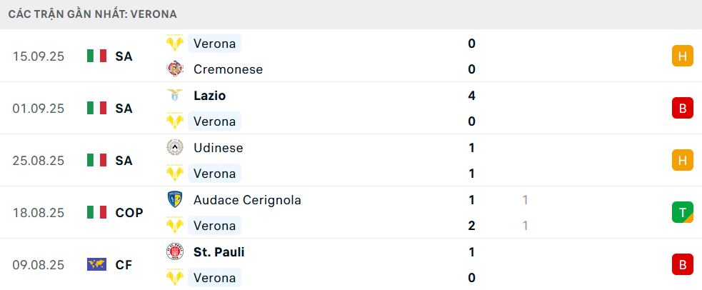Click the red loss badge for Lazio match
The image size is (702, 290).
683,108
